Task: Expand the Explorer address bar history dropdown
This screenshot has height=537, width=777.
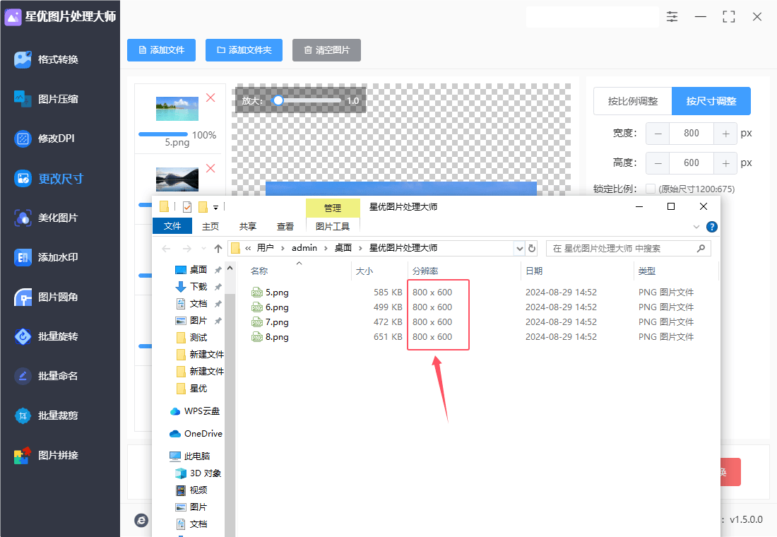Action: tap(520, 249)
